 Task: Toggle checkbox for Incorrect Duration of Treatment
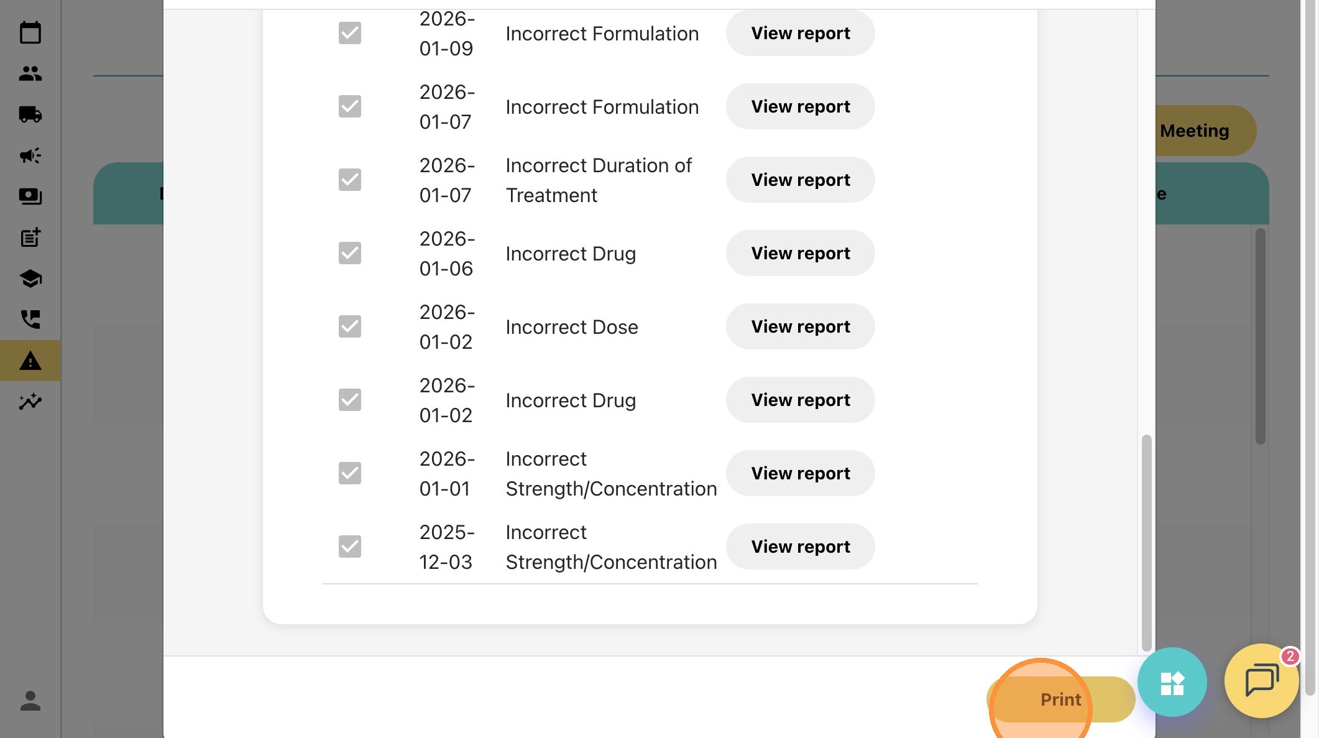350,180
